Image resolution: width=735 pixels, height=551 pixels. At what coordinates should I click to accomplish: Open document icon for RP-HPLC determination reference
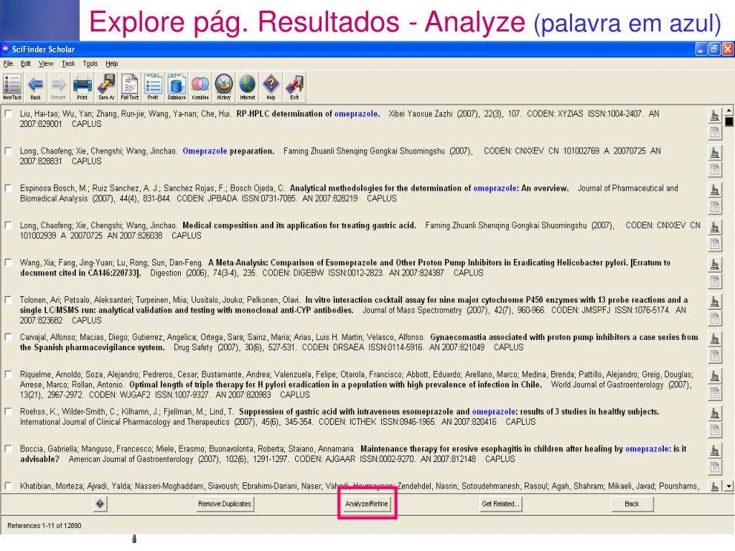pos(714,133)
